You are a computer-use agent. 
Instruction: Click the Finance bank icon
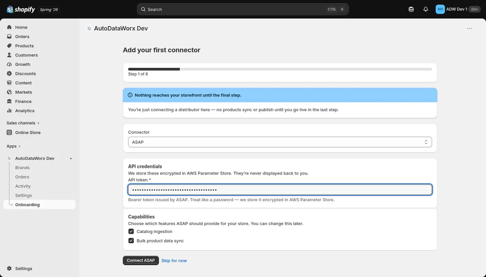[9, 102]
